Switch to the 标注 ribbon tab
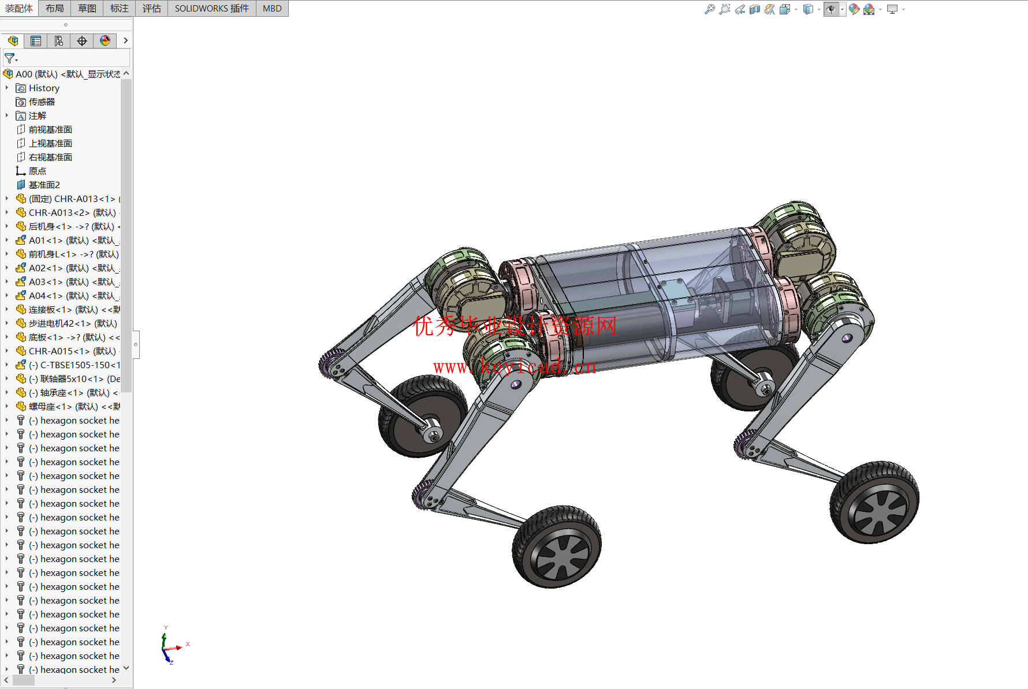 coord(120,8)
